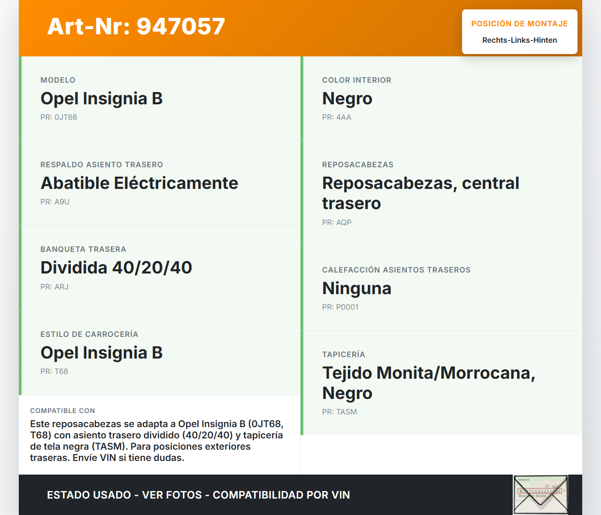Click the Modelo Opel Insignia B card
This screenshot has height=515, width=601.
pyautogui.click(x=160, y=99)
